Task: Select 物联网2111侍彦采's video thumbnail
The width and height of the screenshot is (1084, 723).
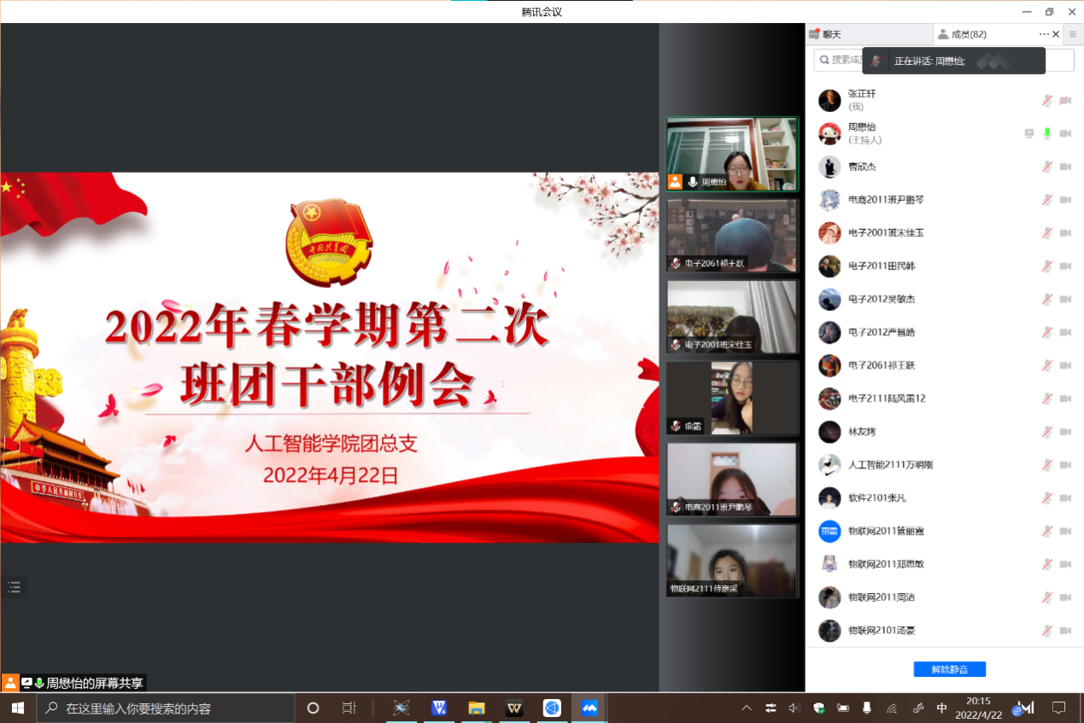Action: [732, 560]
